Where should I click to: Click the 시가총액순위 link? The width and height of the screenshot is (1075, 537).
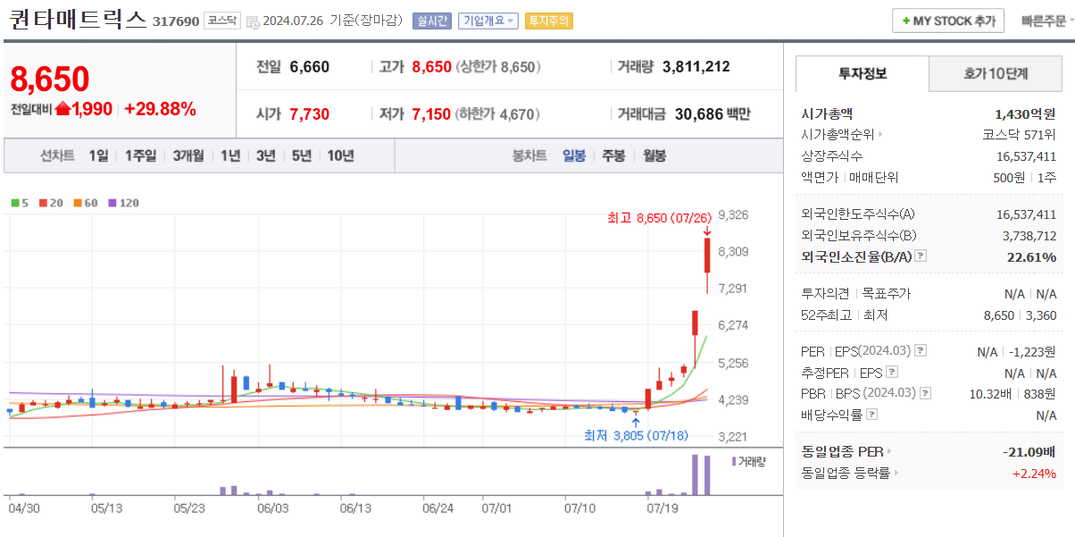click(x=838, y=135)
